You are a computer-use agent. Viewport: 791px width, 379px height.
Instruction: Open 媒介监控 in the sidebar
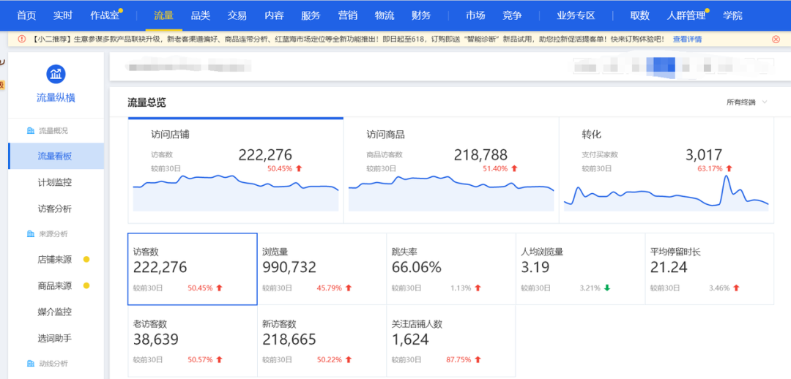tap(56, 312)
